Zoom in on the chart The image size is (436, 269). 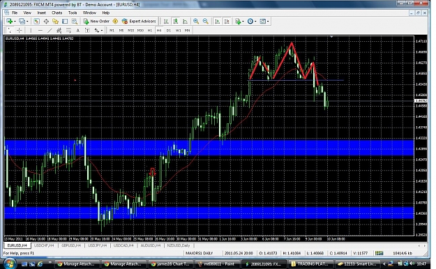[196, 21]
